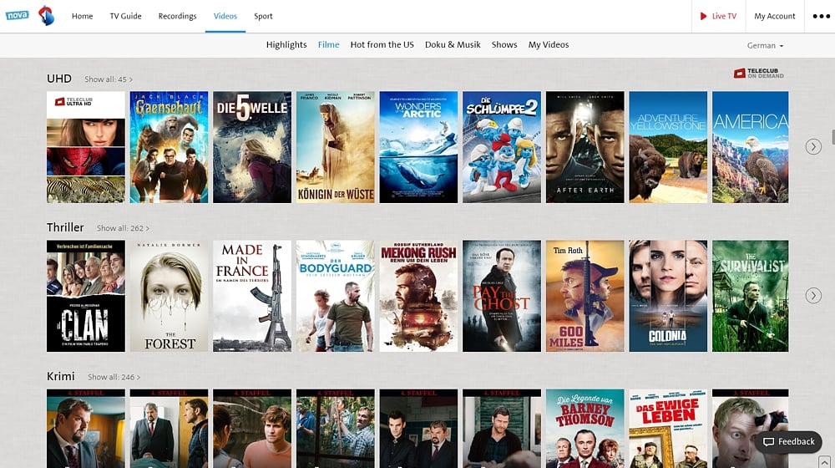Open the Recordings tab
The image size is (835, 468).
(x=177, y=16)
